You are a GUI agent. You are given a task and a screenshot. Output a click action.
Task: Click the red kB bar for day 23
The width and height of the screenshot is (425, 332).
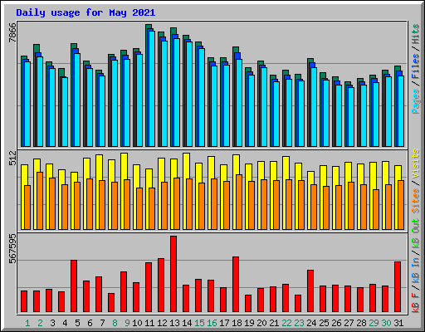298,303
